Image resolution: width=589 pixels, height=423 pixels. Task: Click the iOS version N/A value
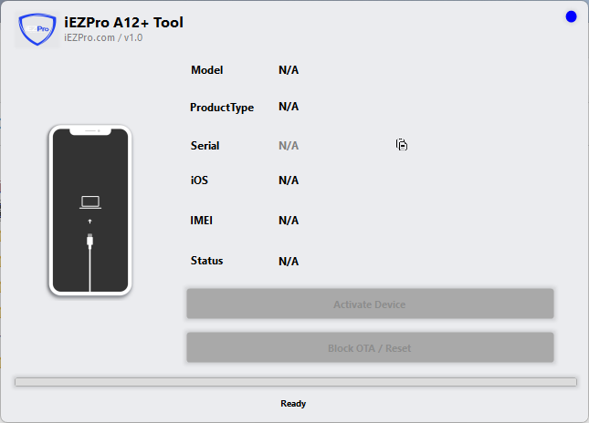click(x=289, y=181)
